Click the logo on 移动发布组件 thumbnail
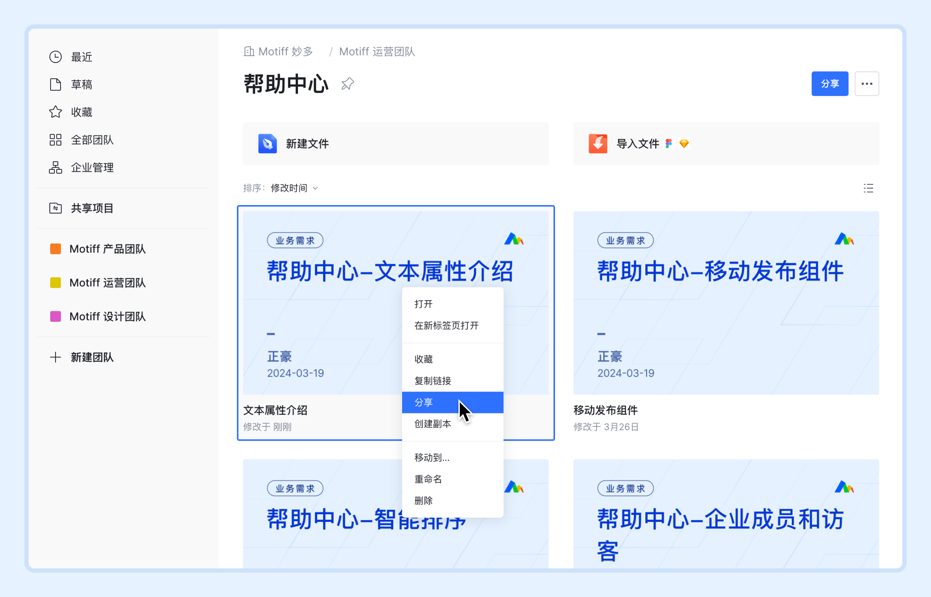Viewport: 931px width, 597px height. pyautogui.click(x=844, y=239)
